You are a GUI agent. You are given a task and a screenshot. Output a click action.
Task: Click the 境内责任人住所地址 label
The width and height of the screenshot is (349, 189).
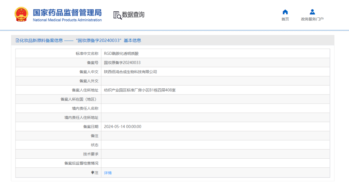tap(81, 117)
